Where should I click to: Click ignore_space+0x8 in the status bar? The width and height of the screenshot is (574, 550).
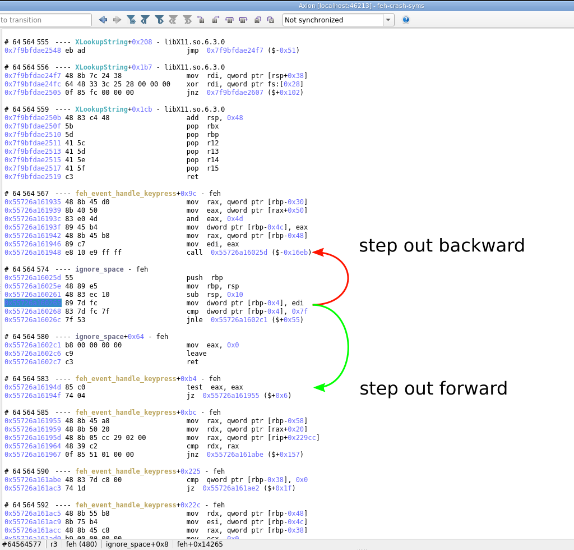click(137, 544)
